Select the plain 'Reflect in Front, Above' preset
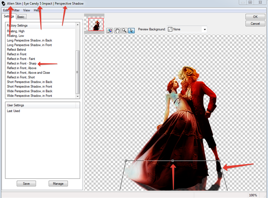 coord(21,68)
